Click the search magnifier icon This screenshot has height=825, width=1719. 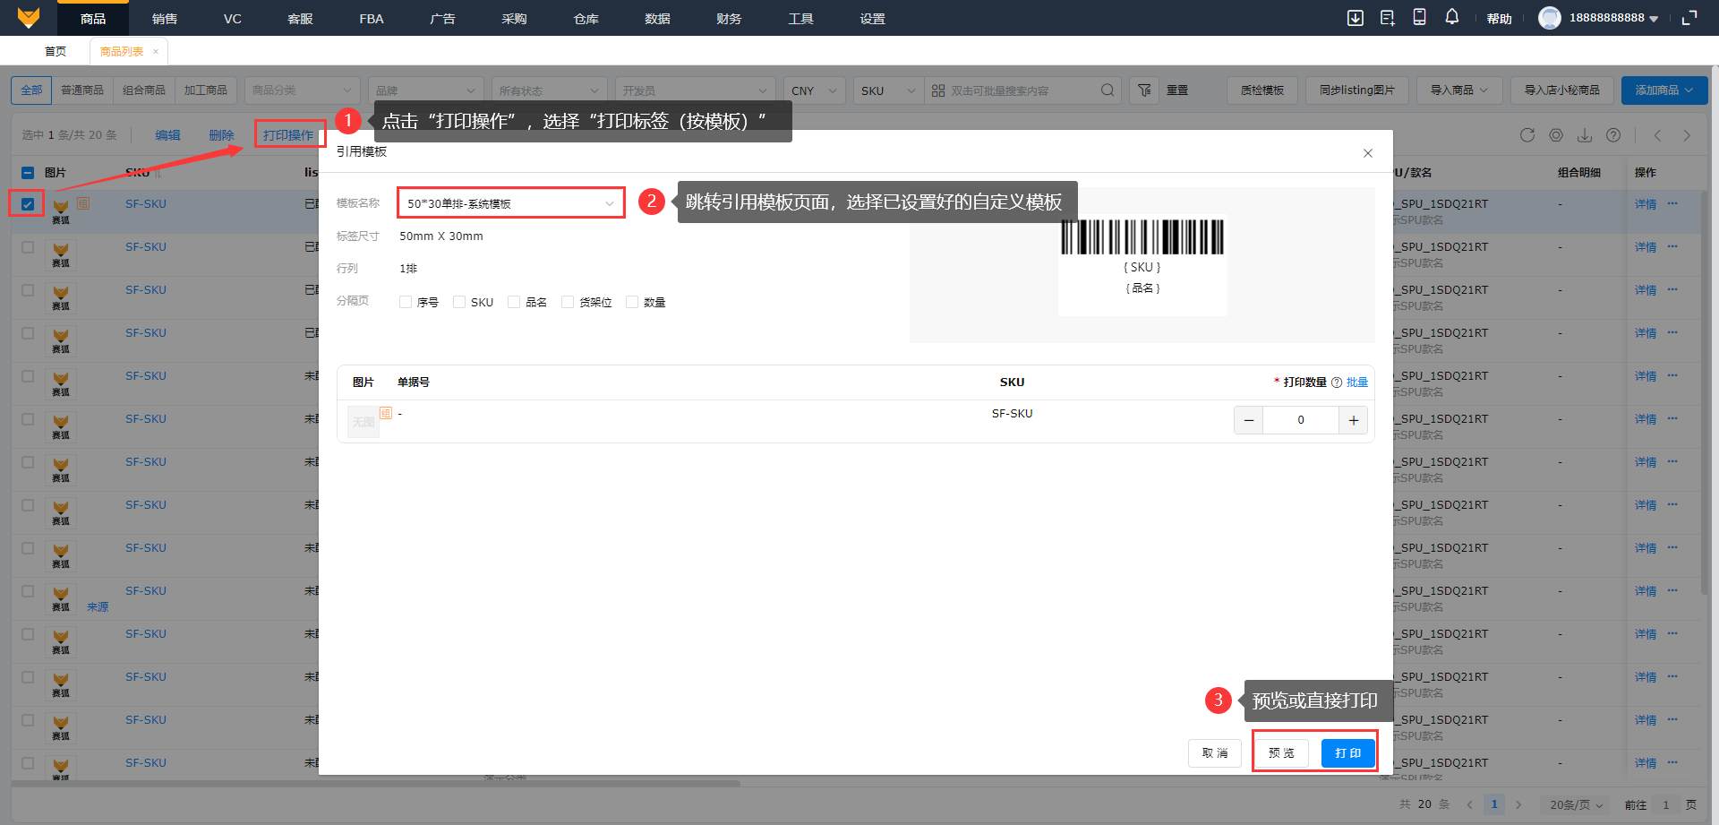pos(1108,90)
